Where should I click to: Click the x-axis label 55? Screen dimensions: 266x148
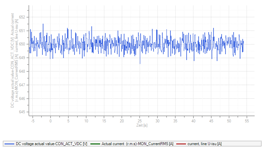coord(247,121)
